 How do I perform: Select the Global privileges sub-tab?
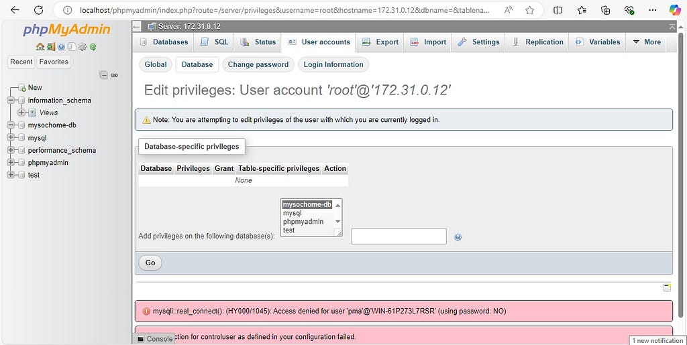coord(156,65)
